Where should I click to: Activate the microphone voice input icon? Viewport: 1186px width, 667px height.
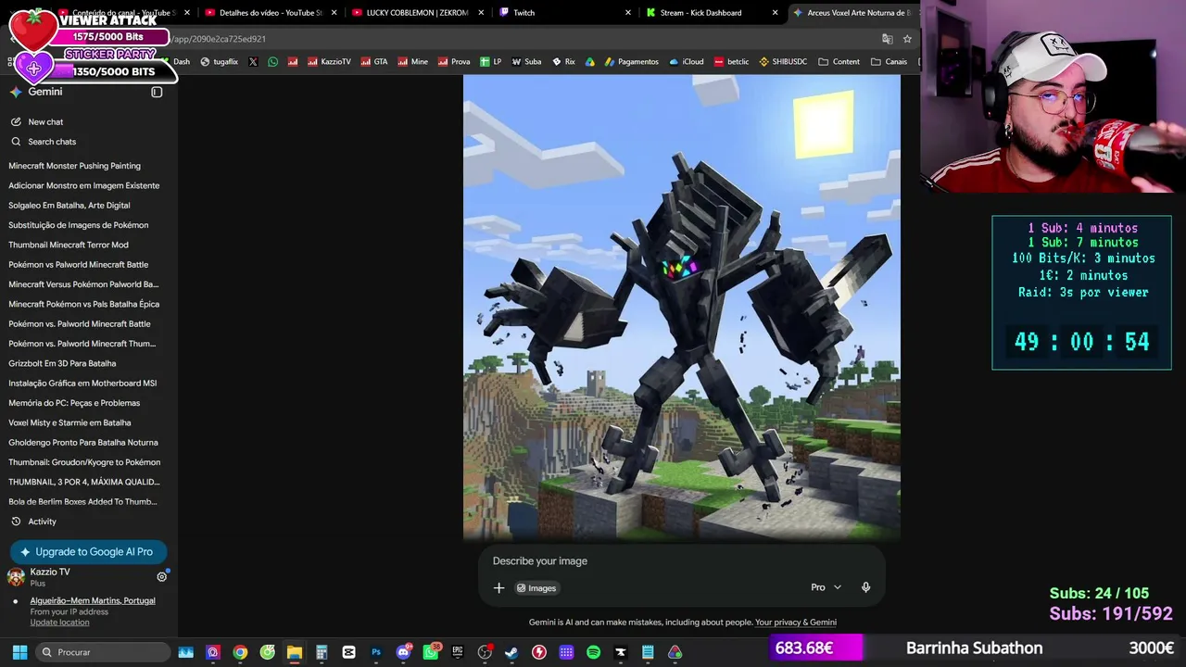[865, 587]
